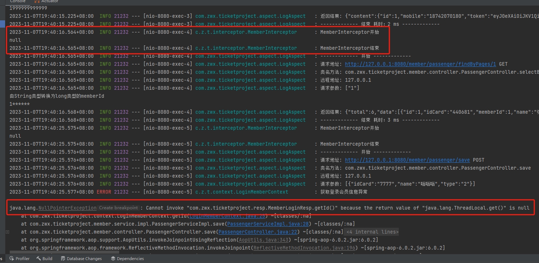Expand stack trace with gutter plus icon
Image resolution: width=539 pixels, height=263 pixels.
click(7, 232)
